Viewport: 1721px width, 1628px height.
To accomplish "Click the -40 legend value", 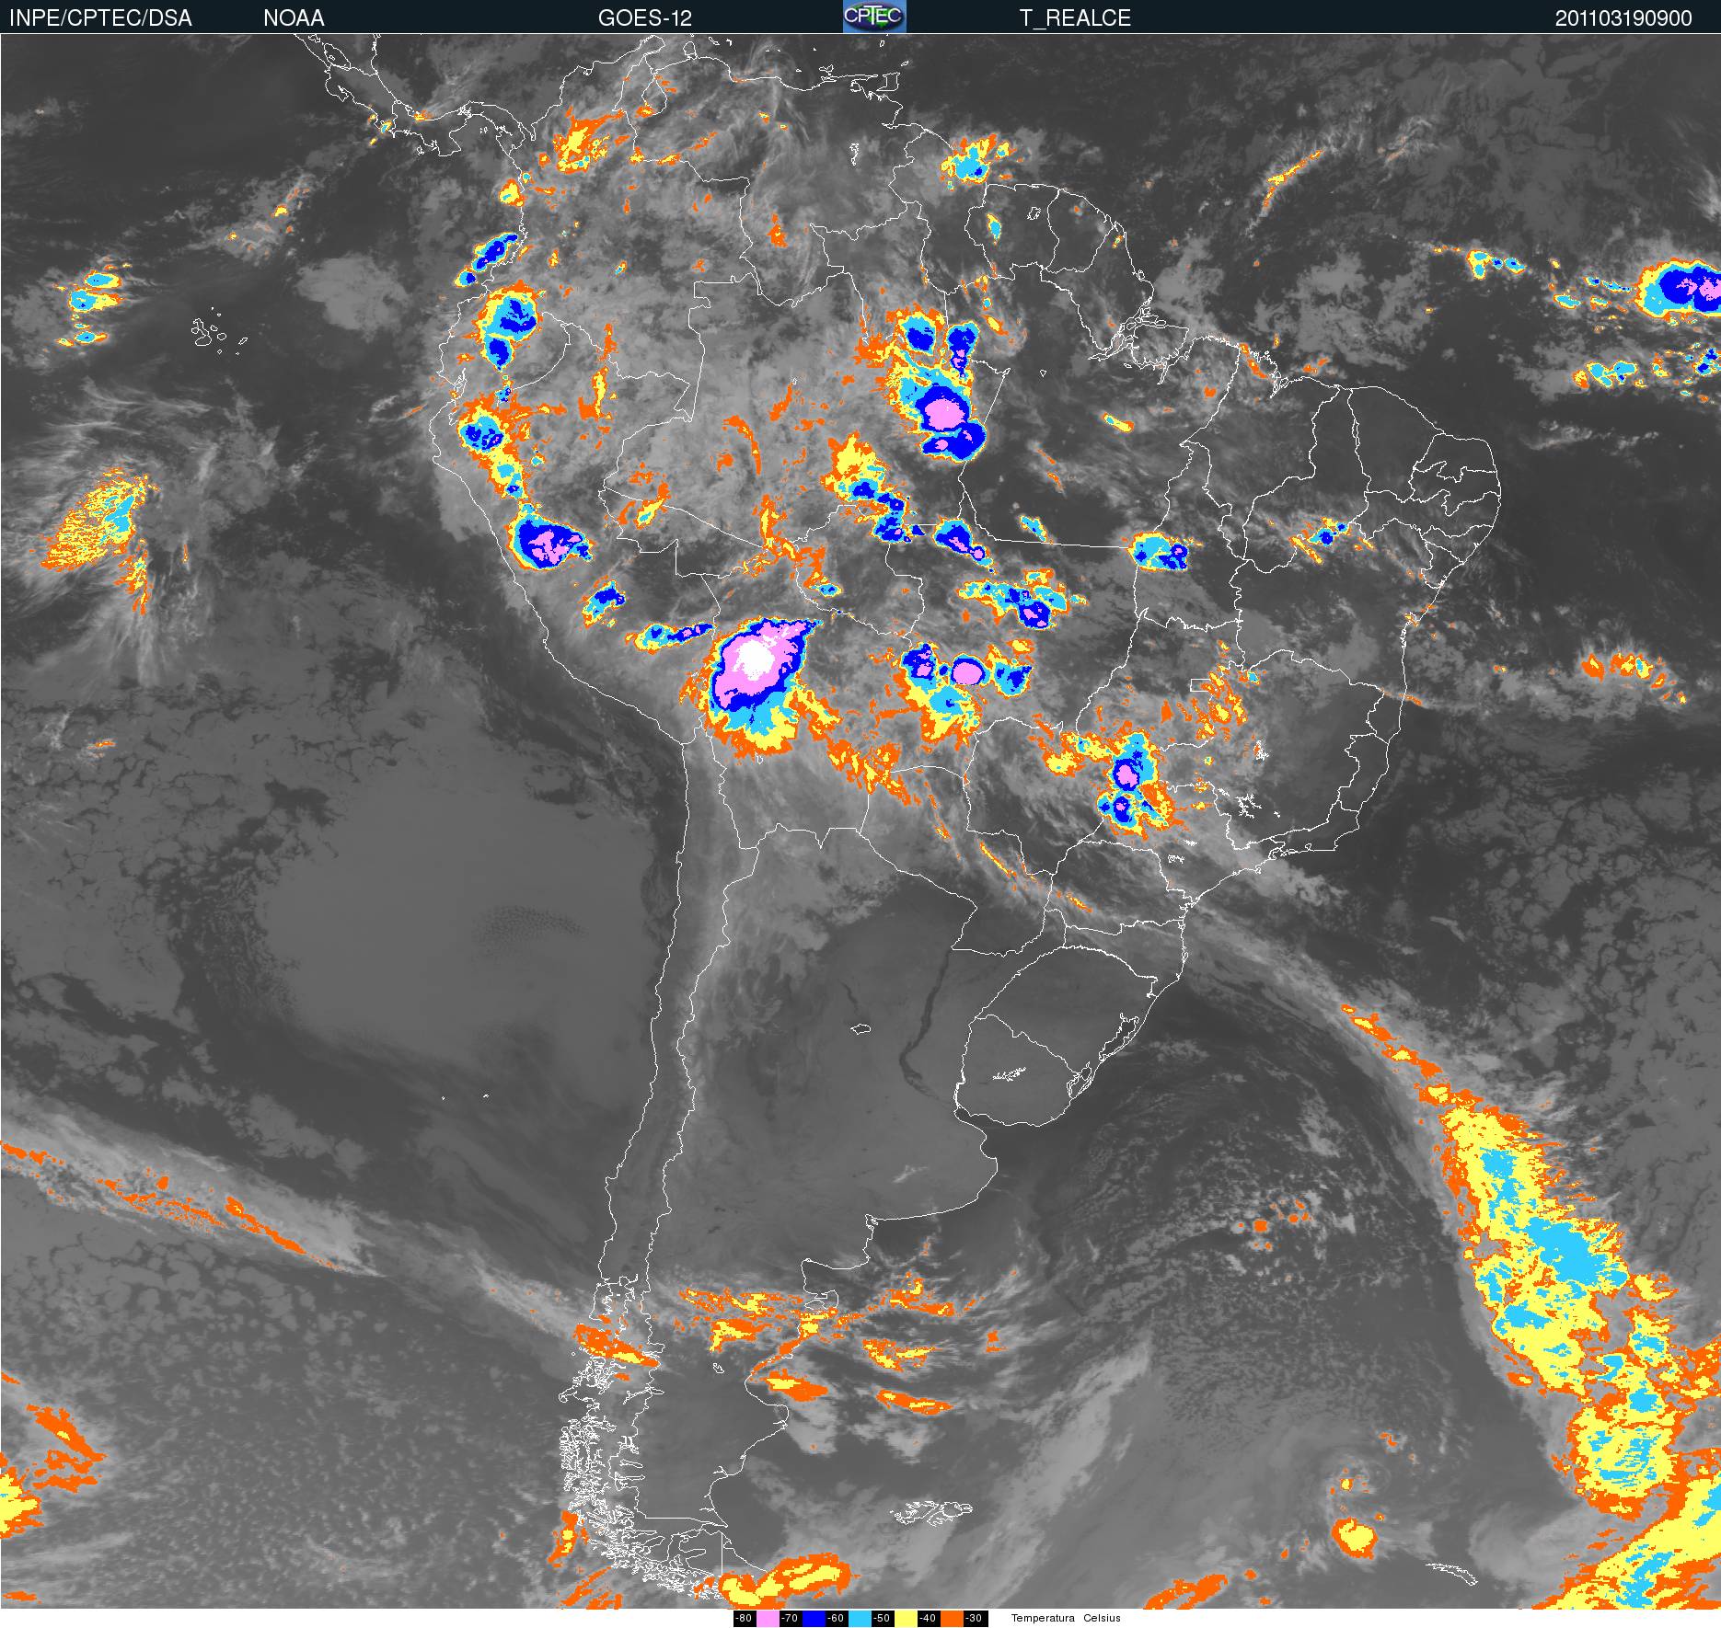I will pos(928,1619).
